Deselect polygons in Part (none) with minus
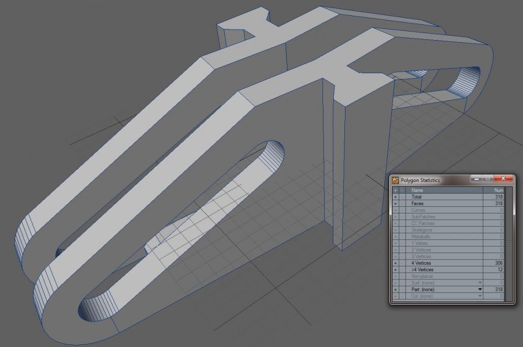This screenshot has width=523, height=347. coord(402,290)
